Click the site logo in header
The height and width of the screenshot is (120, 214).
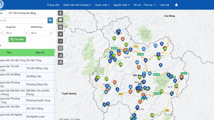(1, 4)
